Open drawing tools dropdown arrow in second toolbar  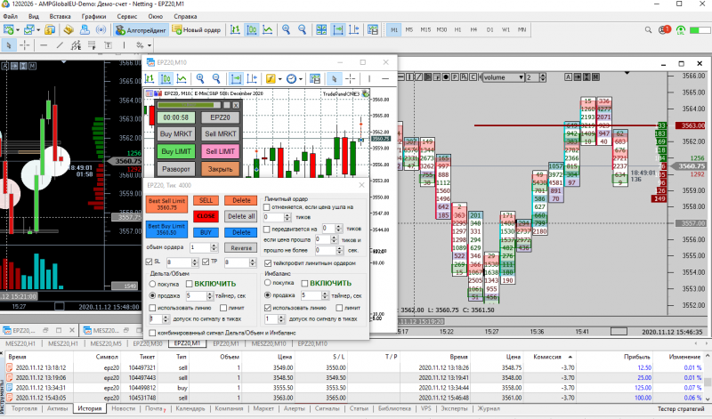(149, 45)
